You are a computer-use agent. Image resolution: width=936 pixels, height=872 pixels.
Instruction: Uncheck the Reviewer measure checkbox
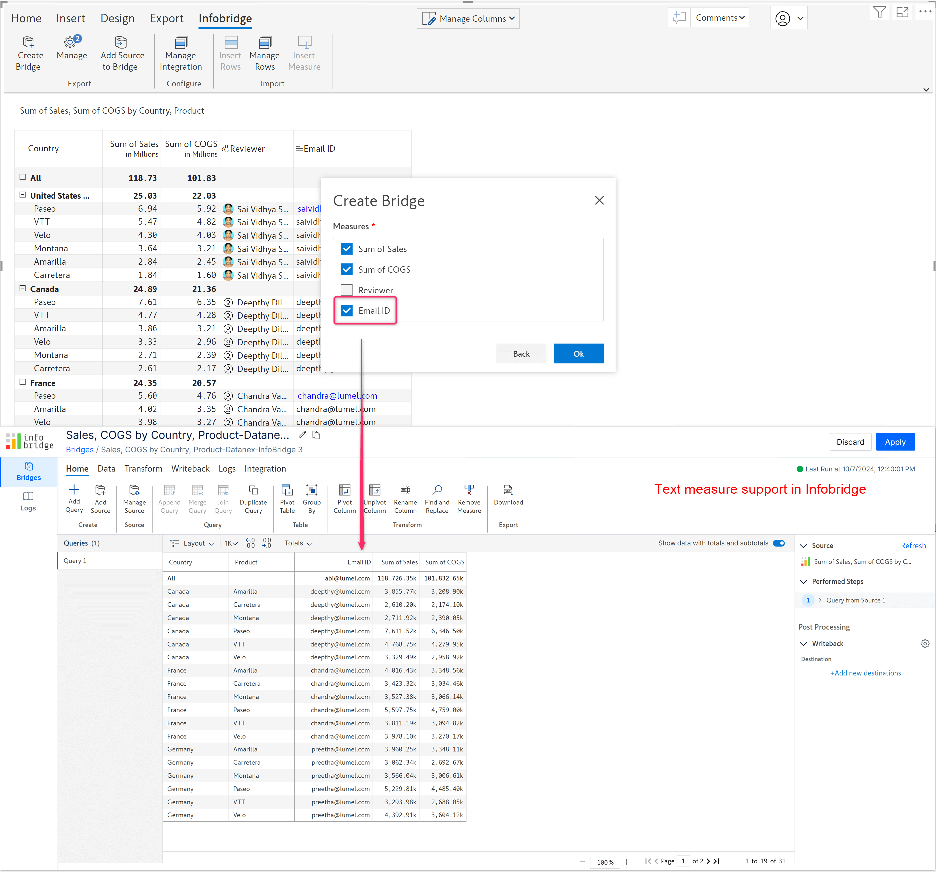347,290
